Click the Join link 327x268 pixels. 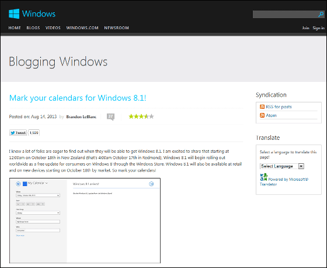pyautogui.click(x=305, y=28)
